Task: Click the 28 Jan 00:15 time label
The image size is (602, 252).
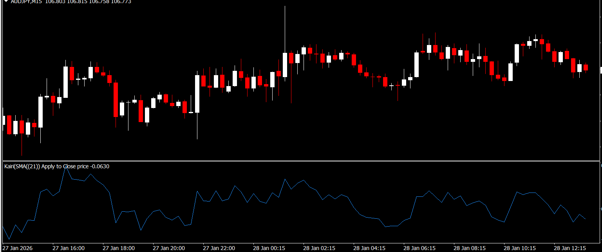Action: point(269,248)
